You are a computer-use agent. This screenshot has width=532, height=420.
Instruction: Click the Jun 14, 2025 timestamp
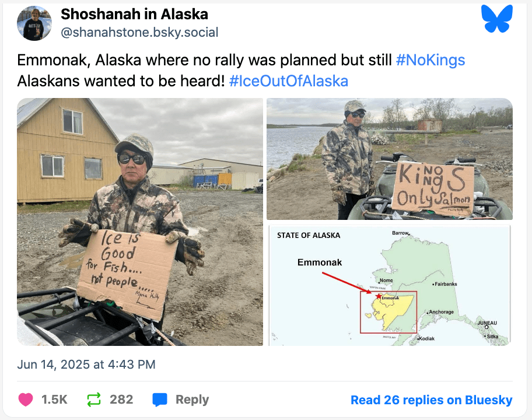tap(86, 365)
